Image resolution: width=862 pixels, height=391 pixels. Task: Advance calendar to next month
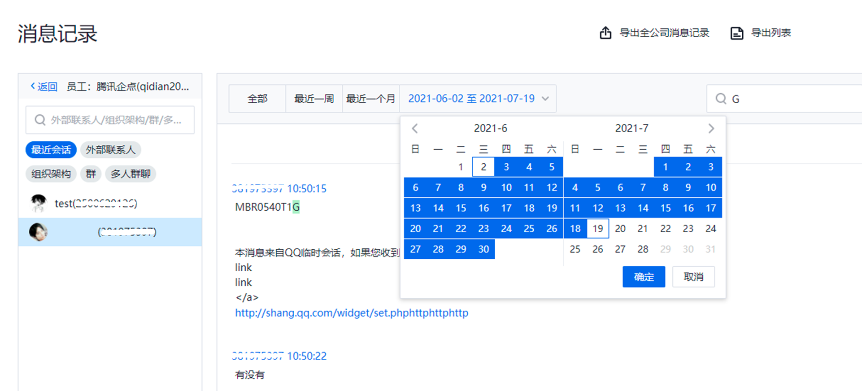point(711,129)
